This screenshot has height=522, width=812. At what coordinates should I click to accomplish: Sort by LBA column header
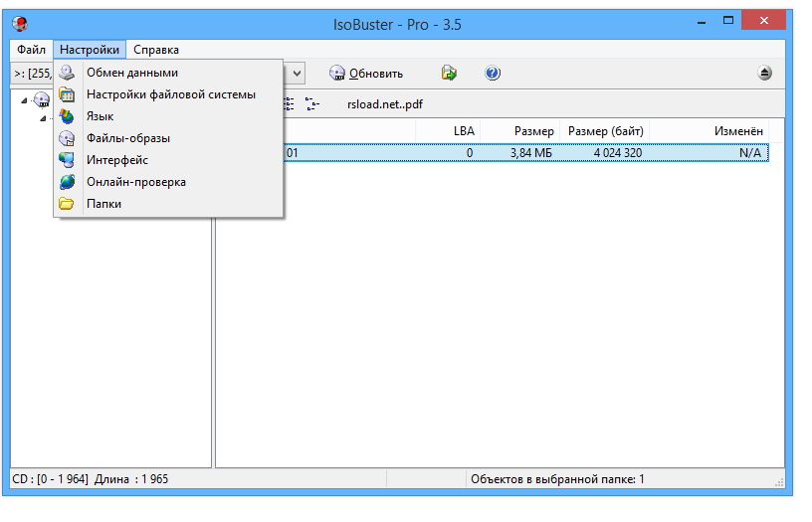pos(449,131)
